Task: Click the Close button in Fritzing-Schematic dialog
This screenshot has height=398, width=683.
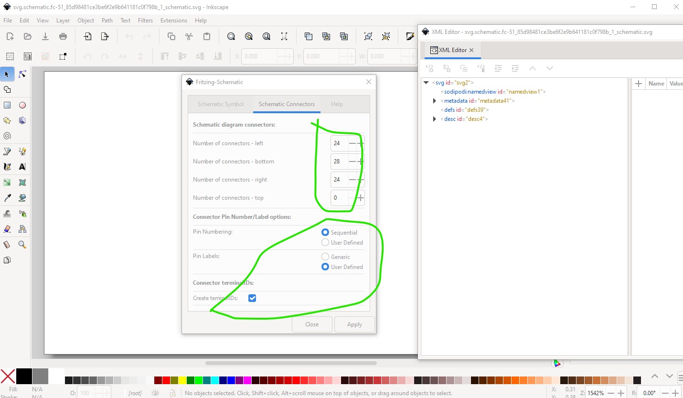Action: [312, 324]
